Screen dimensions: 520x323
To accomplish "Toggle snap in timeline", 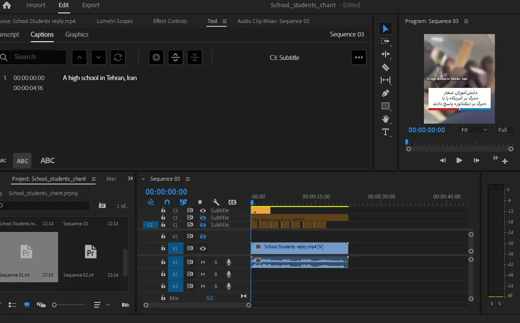I will point(167,202).
